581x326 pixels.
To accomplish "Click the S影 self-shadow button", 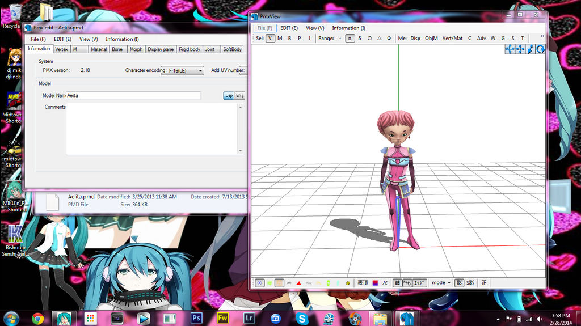I will pos(470,283).
